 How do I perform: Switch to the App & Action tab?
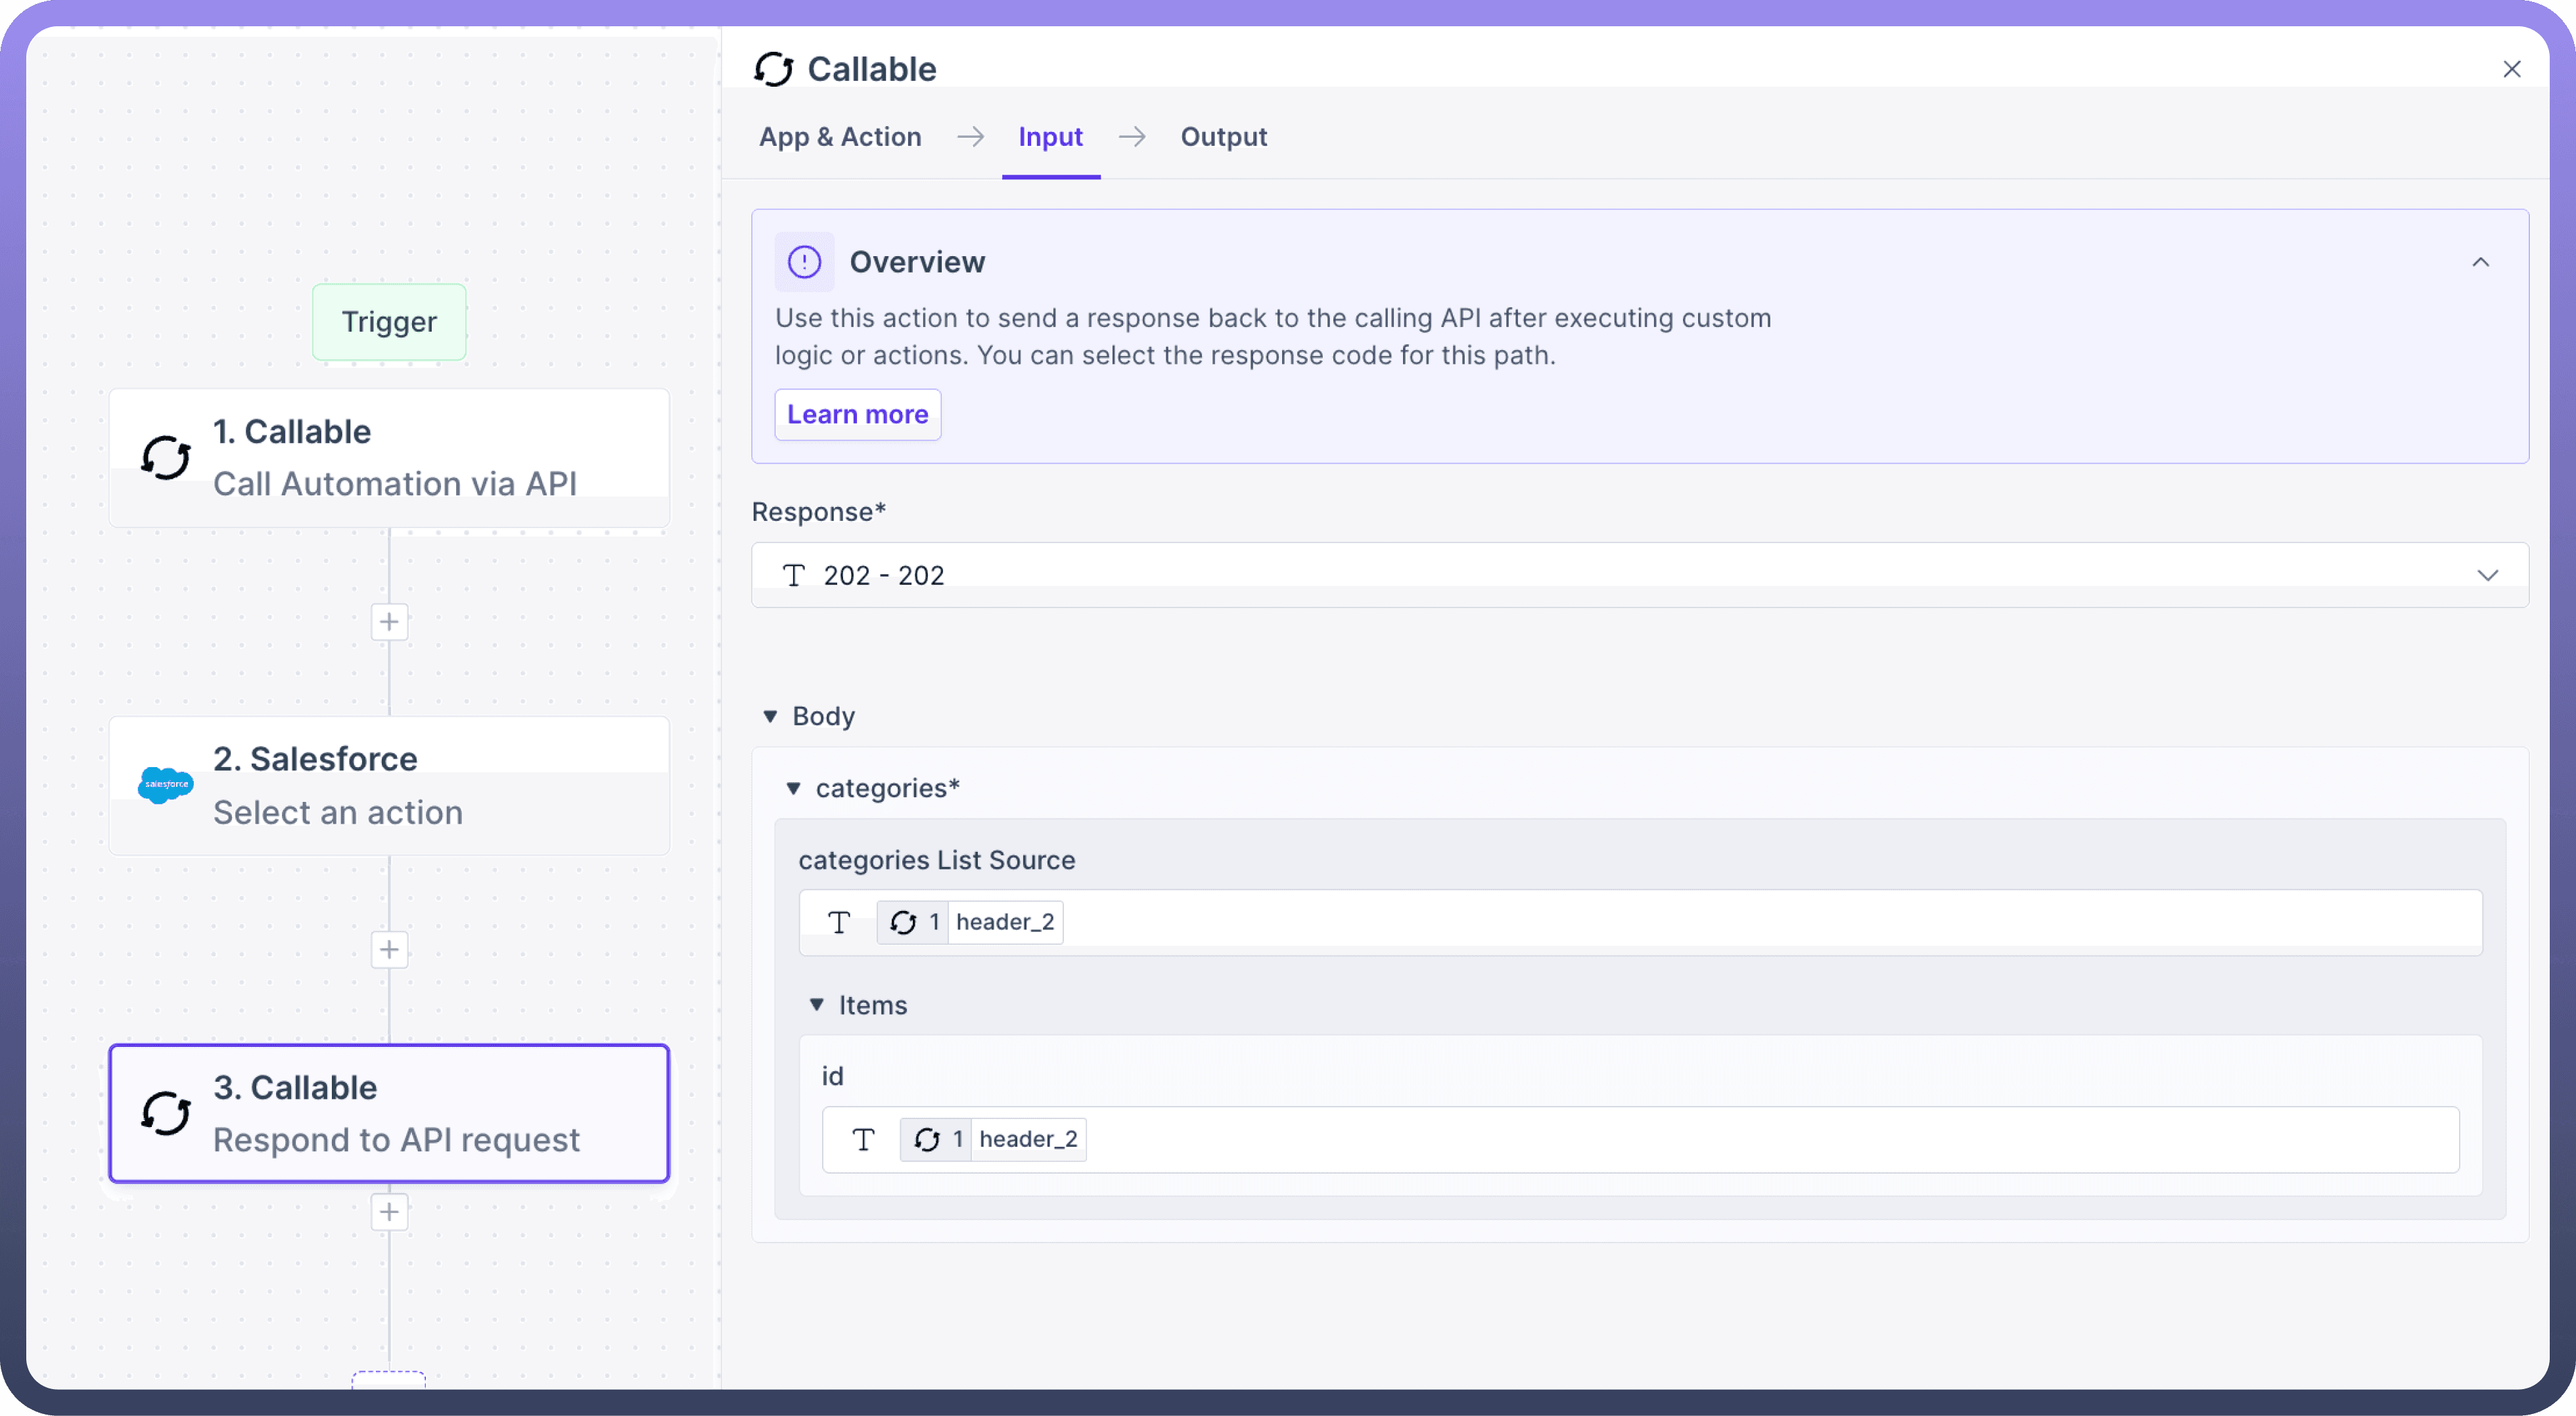(x=840, y=137)
